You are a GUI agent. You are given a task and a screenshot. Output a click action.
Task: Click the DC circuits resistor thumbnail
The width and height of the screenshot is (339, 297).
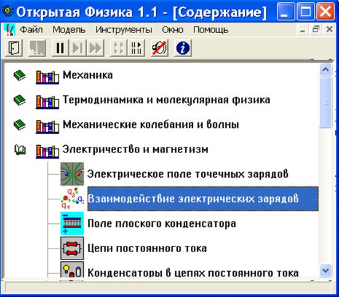72,248
